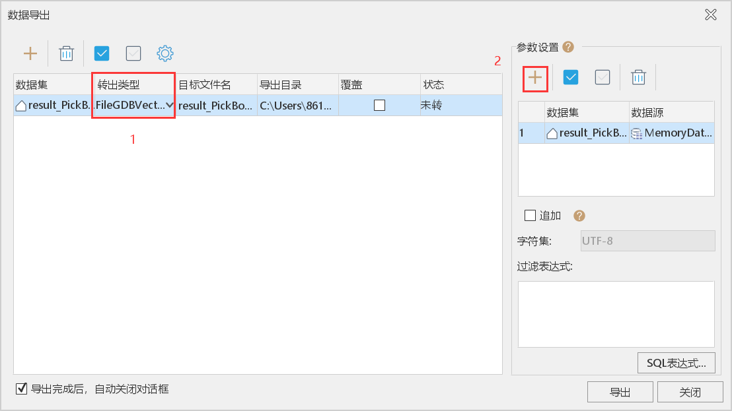This screenshot has height=411, width=732.
Task: Click help icon next to 参数设置 title
Action: pyautogui.click(x=567, y=47)
